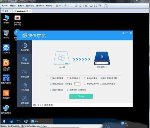
Task: Uncheck 加载USB3.X及SRS驱动 checkbox
Action: 68,90
